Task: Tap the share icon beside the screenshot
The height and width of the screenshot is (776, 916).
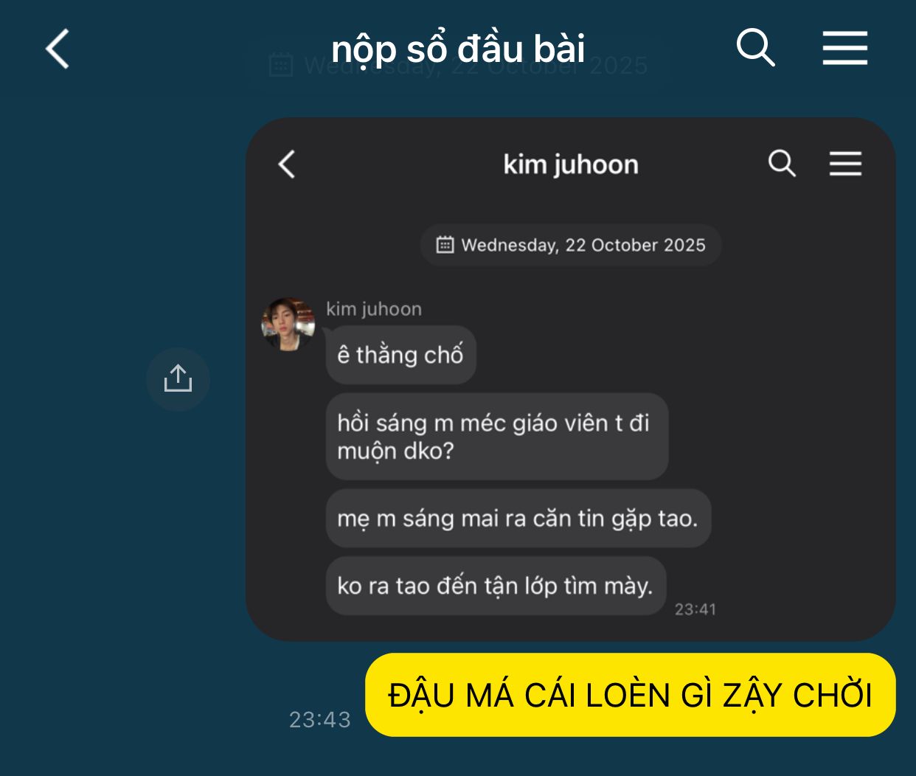Action: pyautogui.click(x=178, y=379)
